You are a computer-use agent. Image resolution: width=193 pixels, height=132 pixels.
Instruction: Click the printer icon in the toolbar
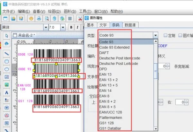point(39,19)
